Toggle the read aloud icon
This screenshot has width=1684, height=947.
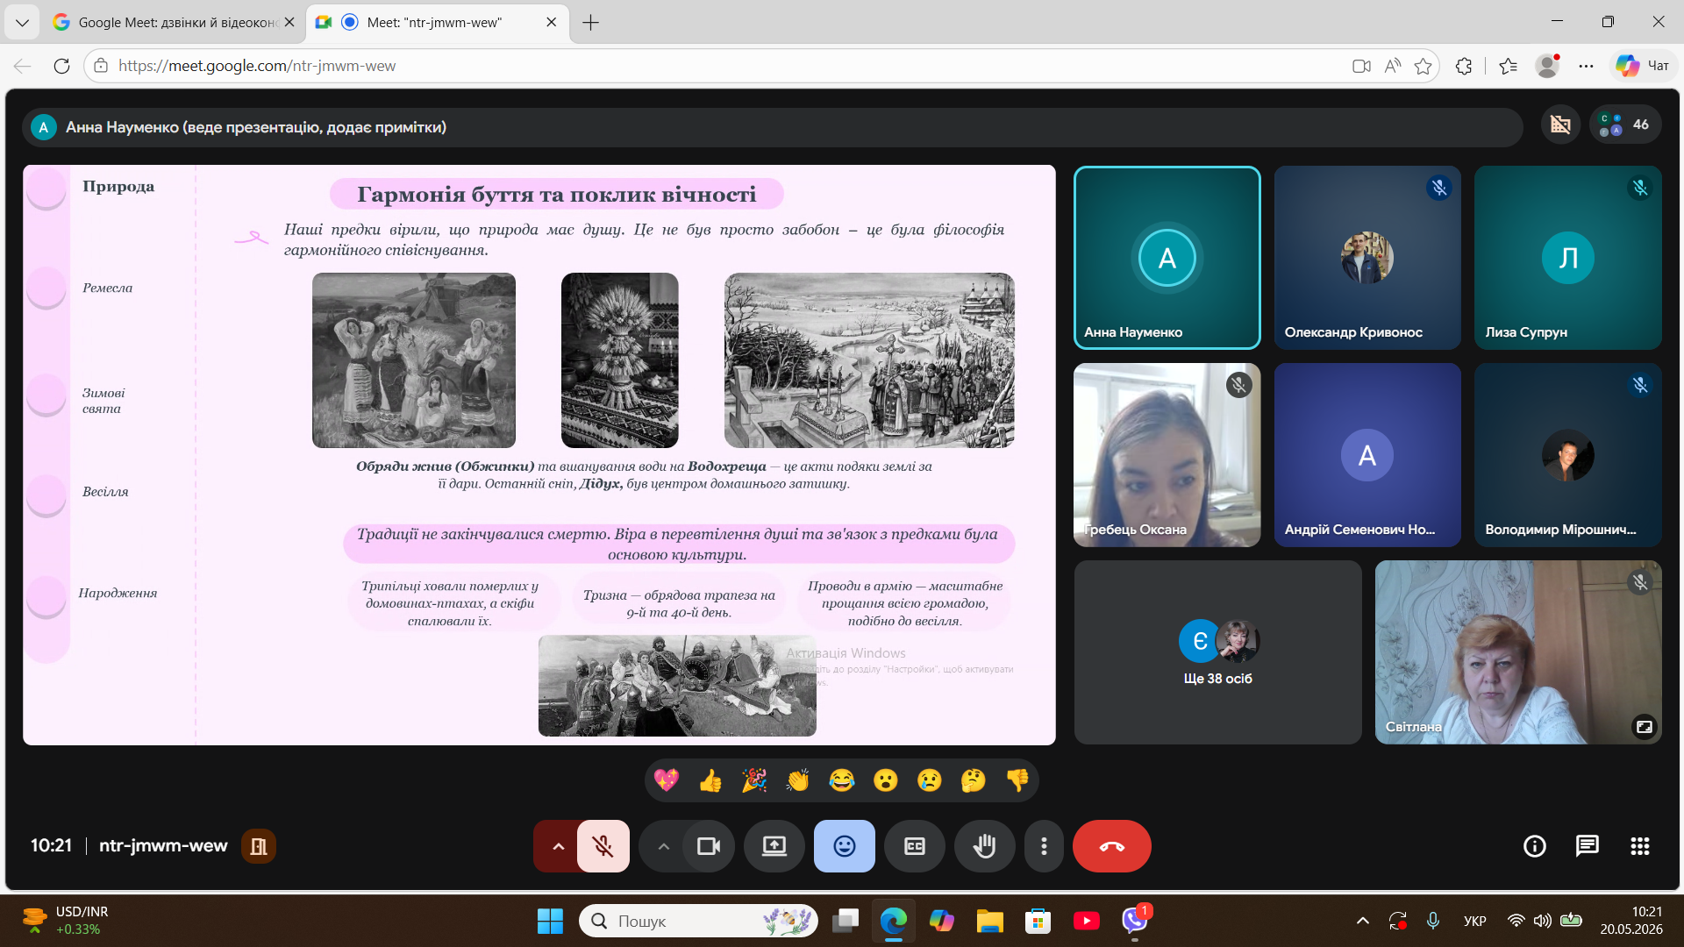[x=1393, y=66]
